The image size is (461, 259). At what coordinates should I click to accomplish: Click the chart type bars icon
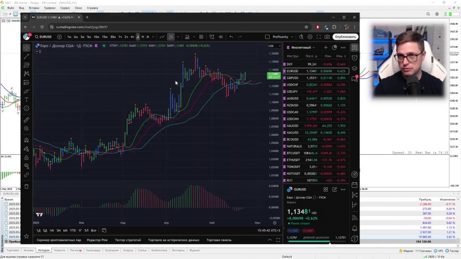171,37
